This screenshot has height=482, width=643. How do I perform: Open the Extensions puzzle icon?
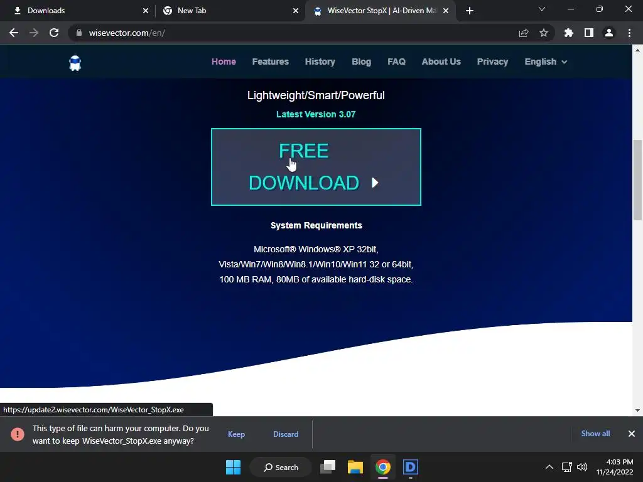pos(569,33)
